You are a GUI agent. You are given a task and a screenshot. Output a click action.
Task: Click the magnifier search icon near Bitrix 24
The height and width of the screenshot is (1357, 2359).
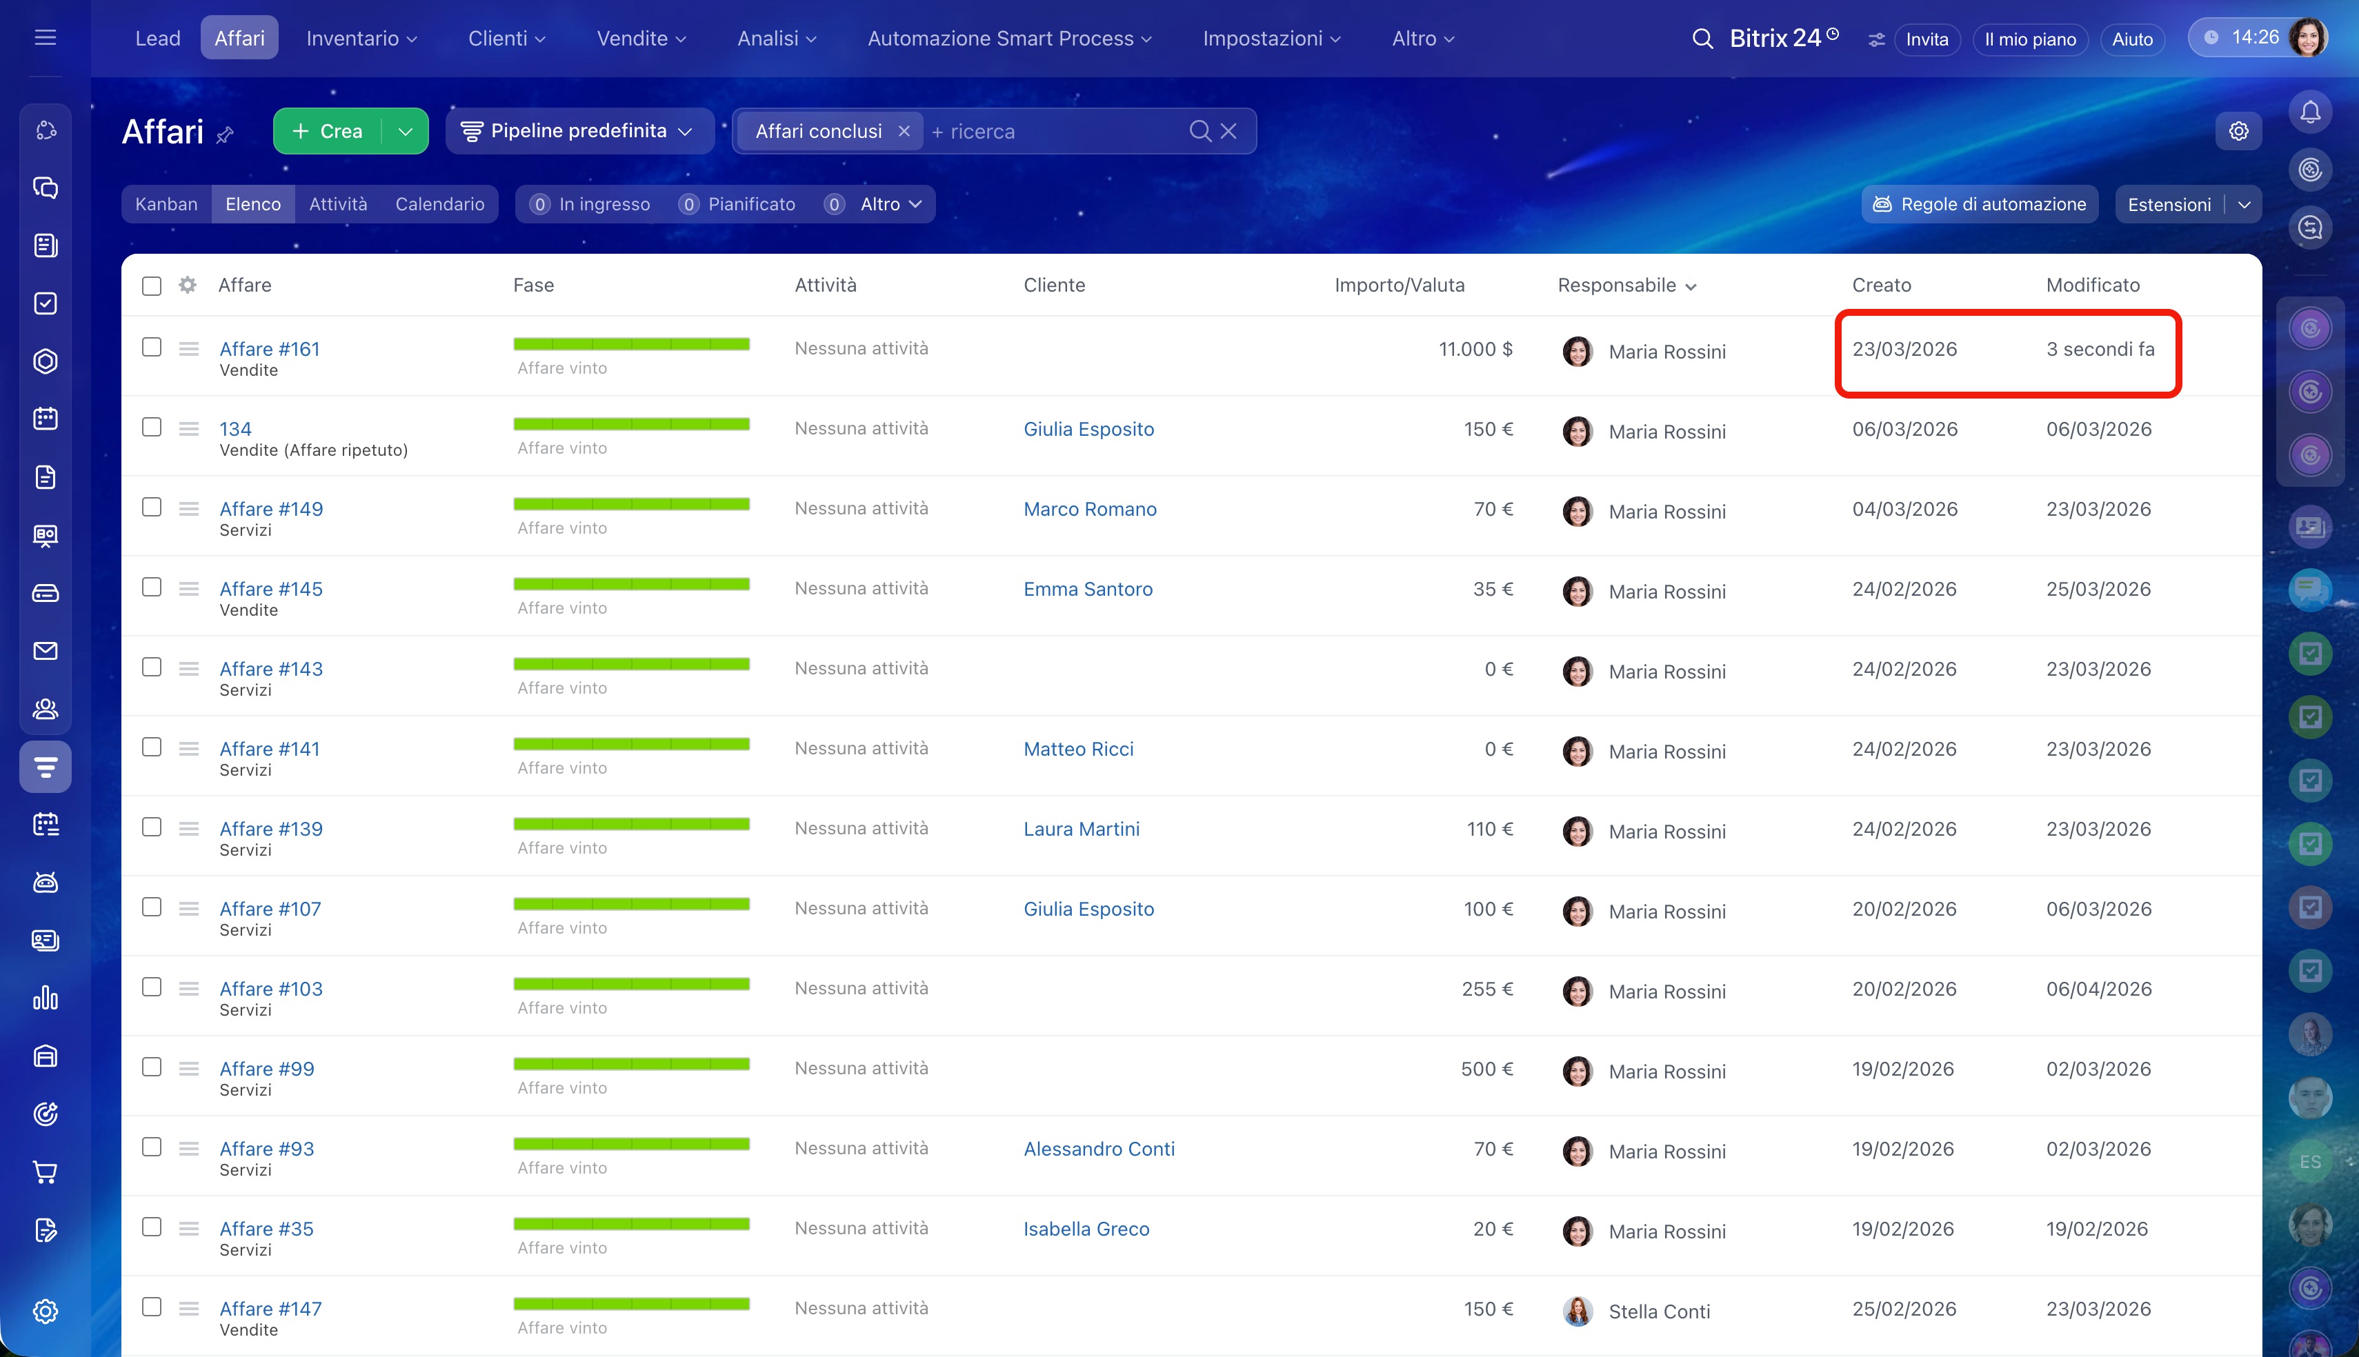tap(1702, 38)
